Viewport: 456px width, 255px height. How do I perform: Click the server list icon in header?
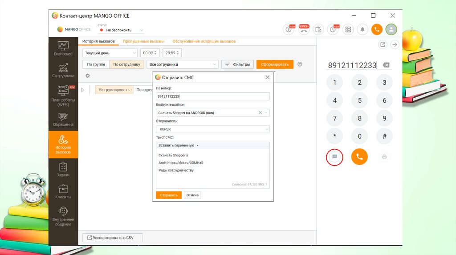(348, 29)
